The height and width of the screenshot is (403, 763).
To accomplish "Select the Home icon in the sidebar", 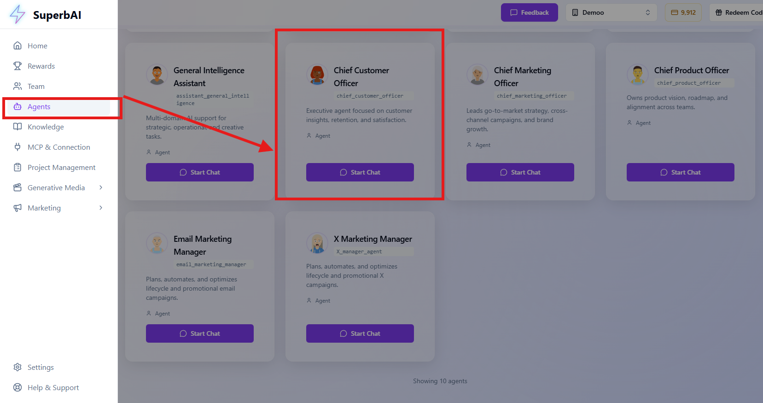I will (17, 46).
